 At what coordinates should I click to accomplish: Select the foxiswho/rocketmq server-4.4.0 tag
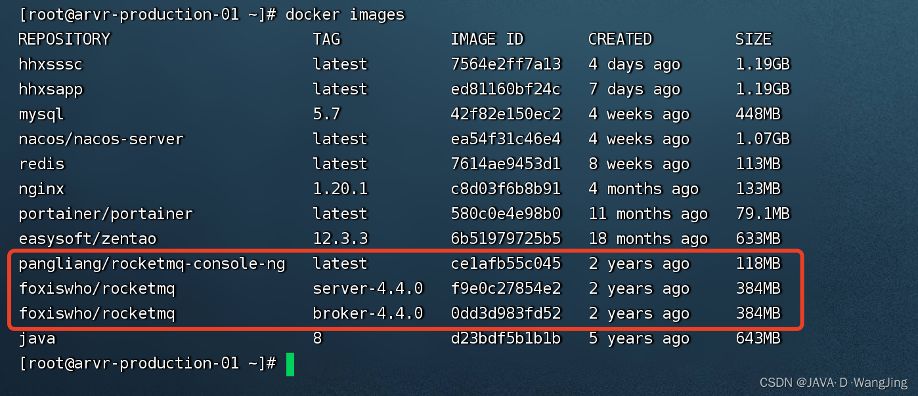pyautogui.click(x=368, y=288)
